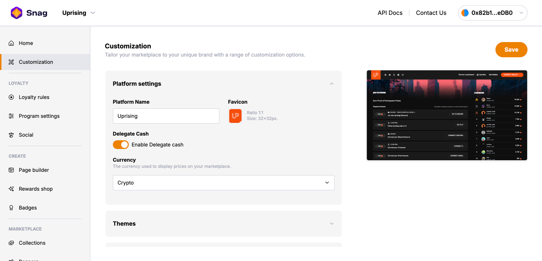The width and height of the screenshot is (542, 261).
Task: Click the Customization tools icon in sidebar
Action: (11, 62)
